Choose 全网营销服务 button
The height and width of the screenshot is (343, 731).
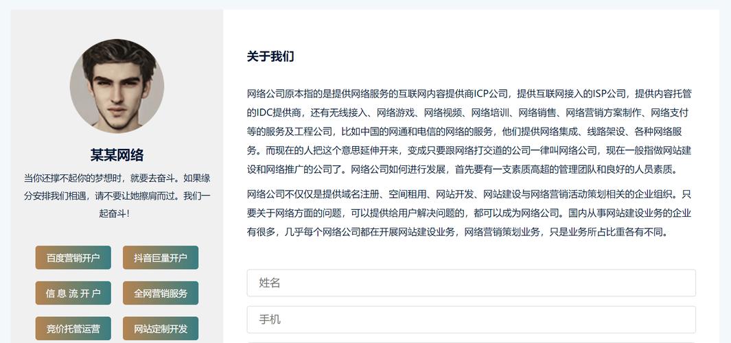(x=161, y=293)
